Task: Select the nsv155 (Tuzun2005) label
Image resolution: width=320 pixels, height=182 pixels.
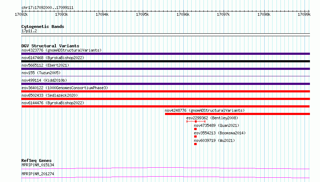Action: tap(41, 73)
